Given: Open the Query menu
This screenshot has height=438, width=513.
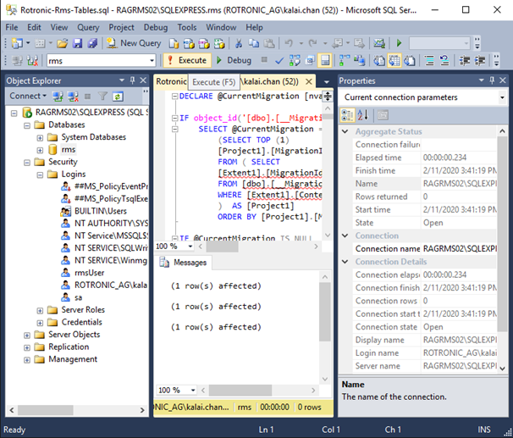Looking at the screenshot, I should [x=88, y=27].
